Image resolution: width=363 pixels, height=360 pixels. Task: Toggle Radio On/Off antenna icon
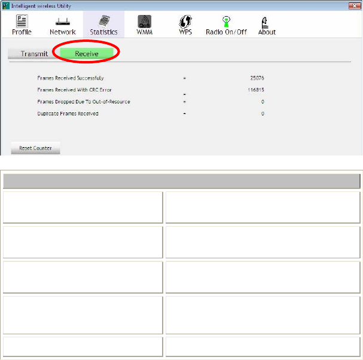[x=226, y=22]
